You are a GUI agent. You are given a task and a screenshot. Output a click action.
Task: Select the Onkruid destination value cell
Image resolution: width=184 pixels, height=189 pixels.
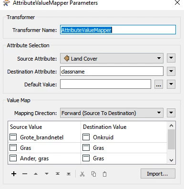point(124,137)
